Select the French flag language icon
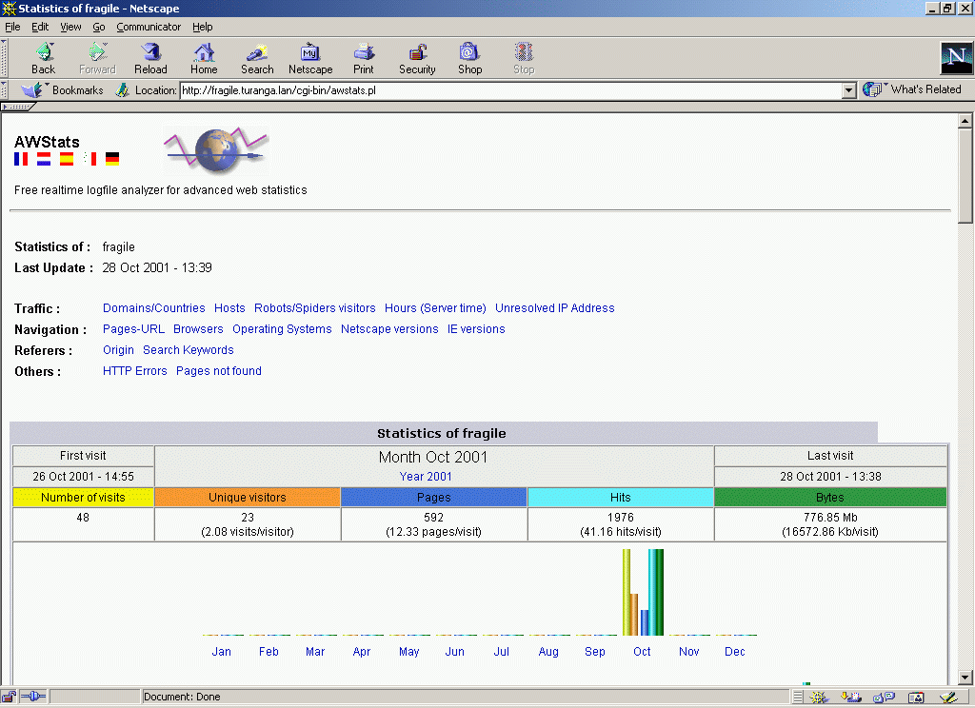This screenshot has width=975, height=708. pyautogui.click(x=21, y=159)
